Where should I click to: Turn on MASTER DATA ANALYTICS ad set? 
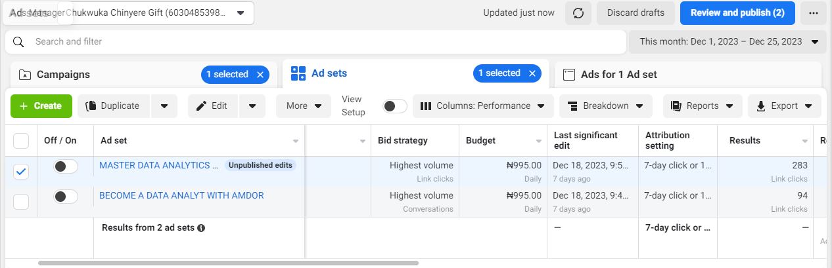click(x=66, y=166)
